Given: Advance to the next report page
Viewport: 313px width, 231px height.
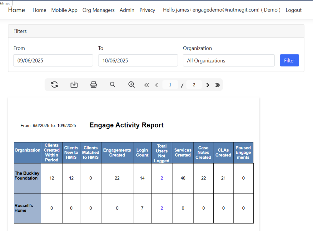Looking at the screenshot, I should click(208, 85).
